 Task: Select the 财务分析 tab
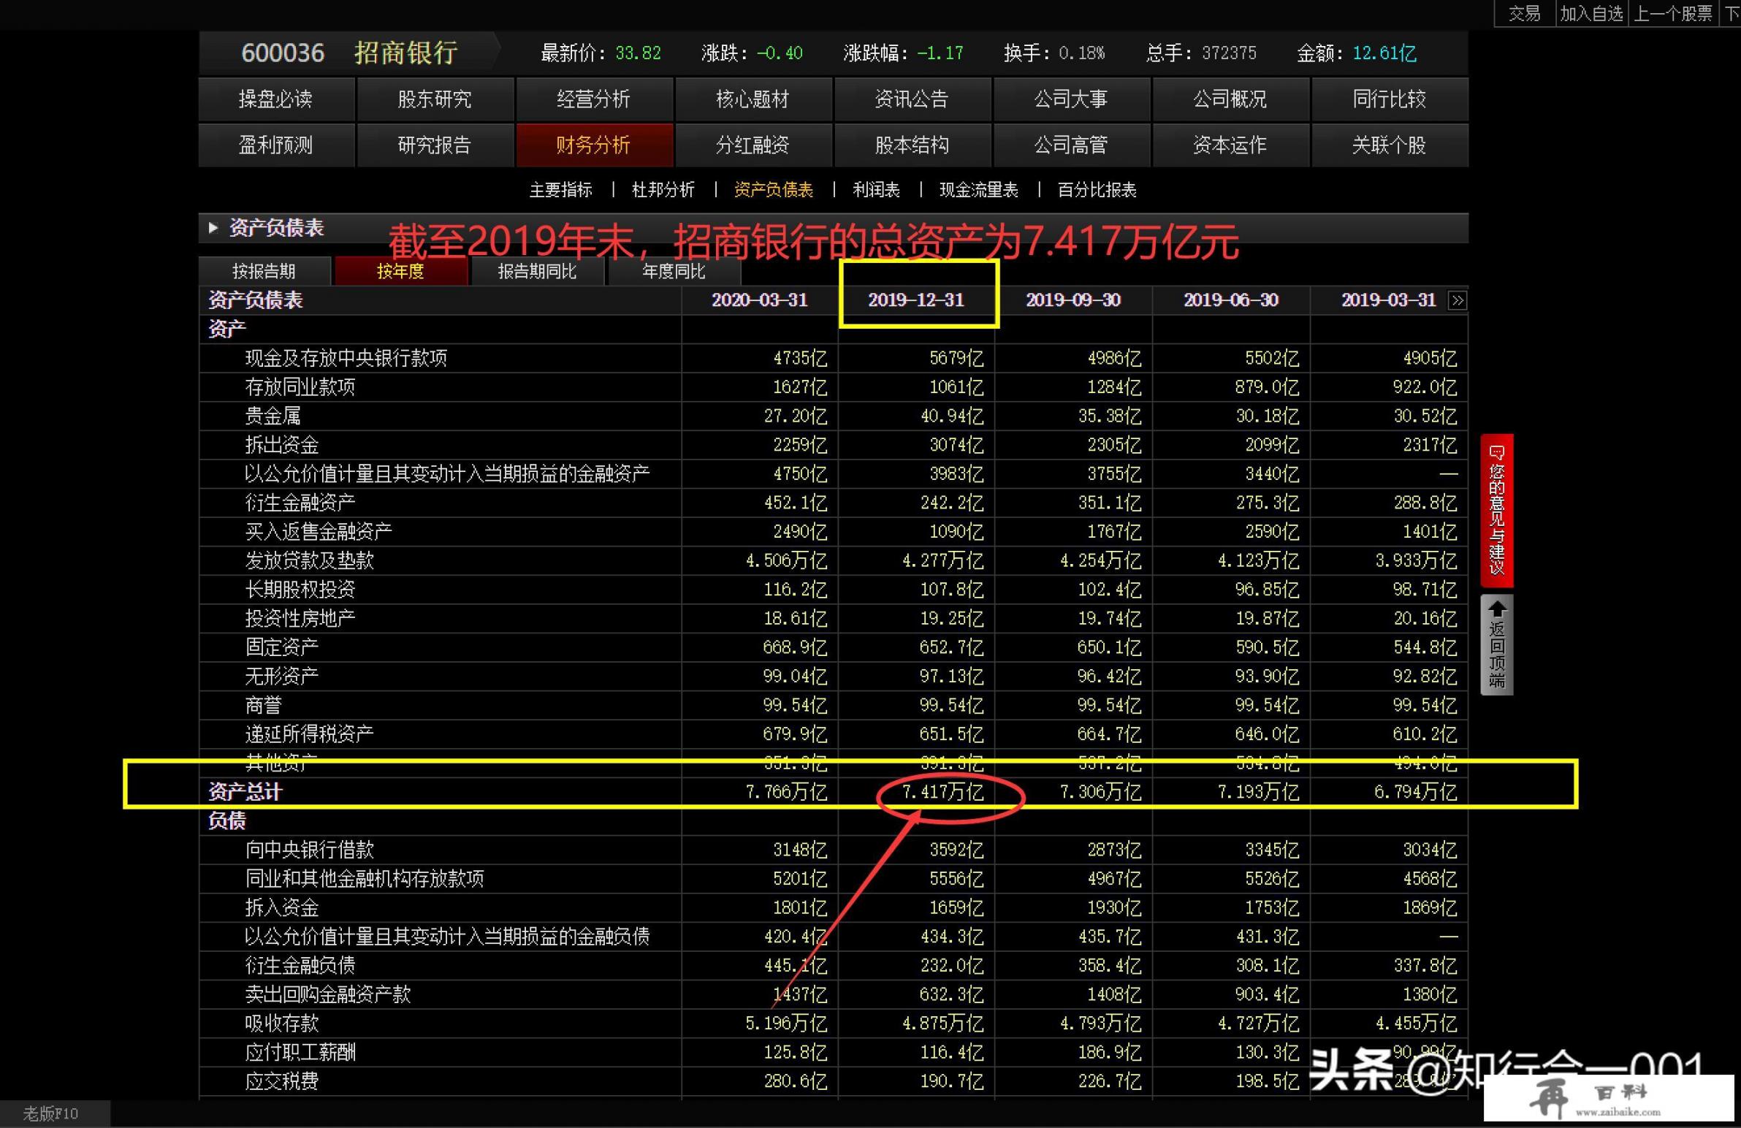coord(593,145)
